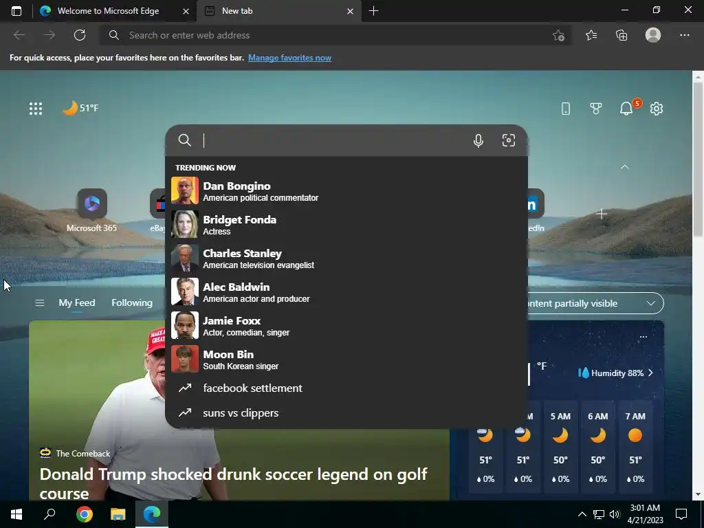Choose Jamie Foxx trending suggestion

tap(346, 325)
